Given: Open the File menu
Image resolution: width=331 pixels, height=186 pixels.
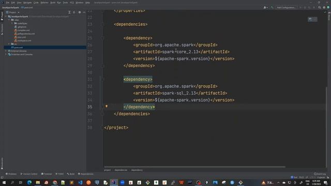Looking at the screenshot, I should pyautogui.click(x=8, y=3).
